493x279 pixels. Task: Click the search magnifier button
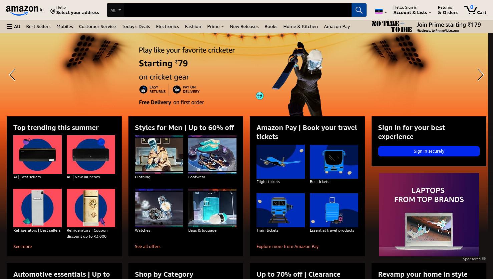coord(359,10)
